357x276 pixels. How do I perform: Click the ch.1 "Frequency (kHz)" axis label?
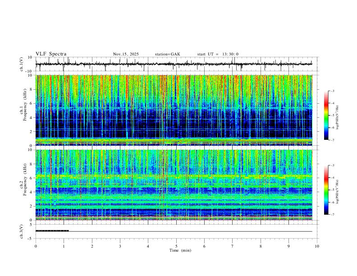coord(25,106)
